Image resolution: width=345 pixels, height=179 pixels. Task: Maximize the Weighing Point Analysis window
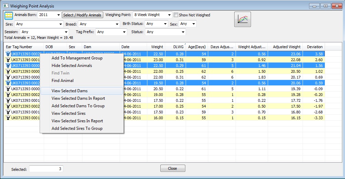(x=326, y=6)
